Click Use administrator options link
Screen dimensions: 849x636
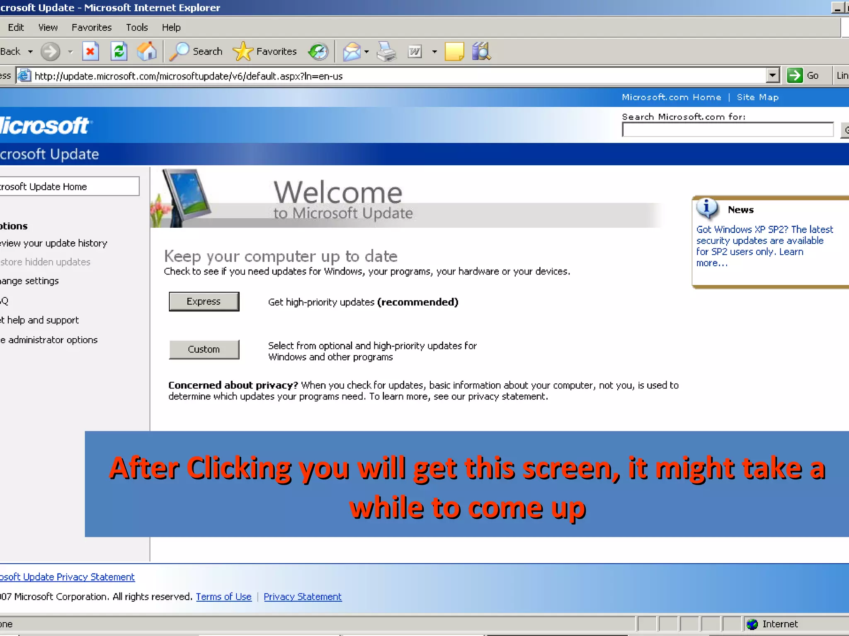click(x=49, y=340)
